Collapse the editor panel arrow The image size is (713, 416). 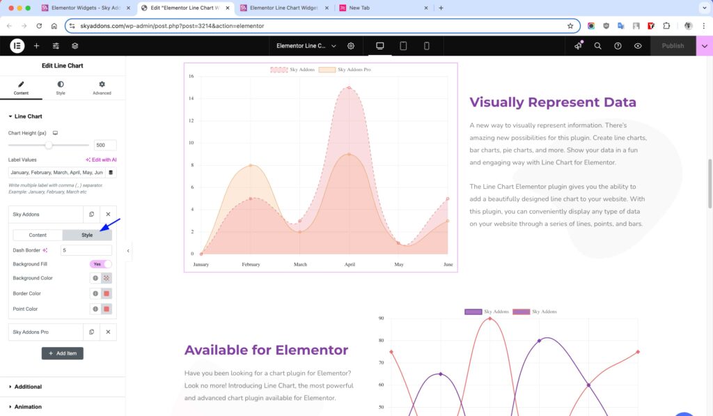point(128,251)
